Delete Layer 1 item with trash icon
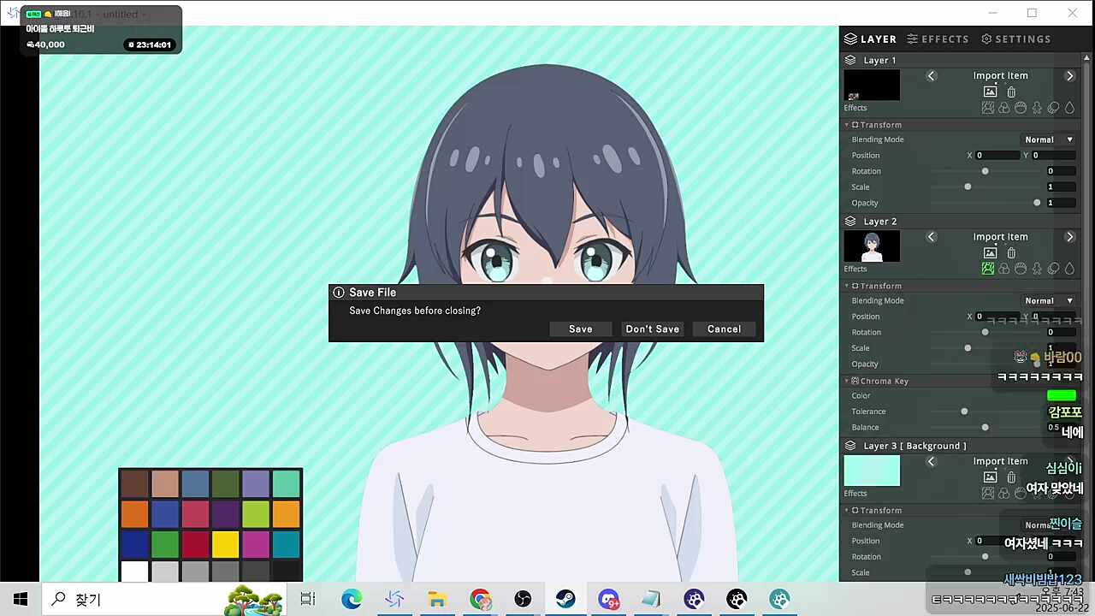This screenshot has width=1095, height=616. [x=1011, y=92]
